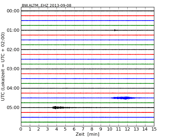175x140 pixels.
Task: Click x-axis tick label 12
Action: point(127,129)
